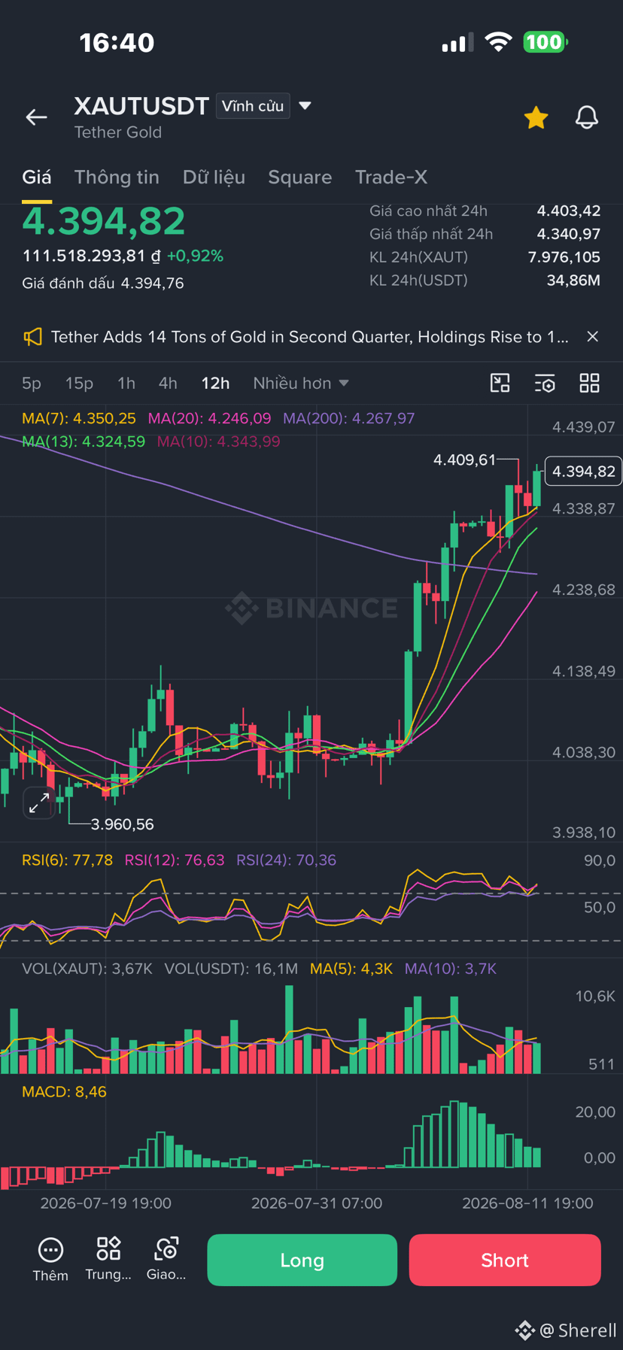Tap the MA(200) indicator value

coord(349,418)
